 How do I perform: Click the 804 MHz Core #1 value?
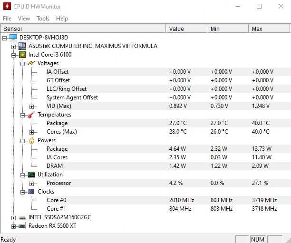(x=180, y=209)
